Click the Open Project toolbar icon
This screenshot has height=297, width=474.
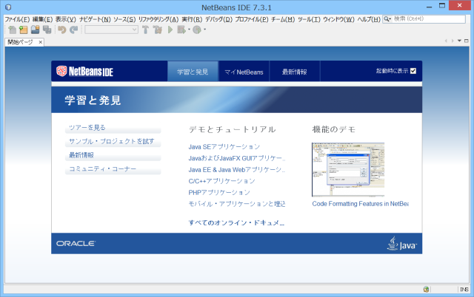click(x=36, y=30)
